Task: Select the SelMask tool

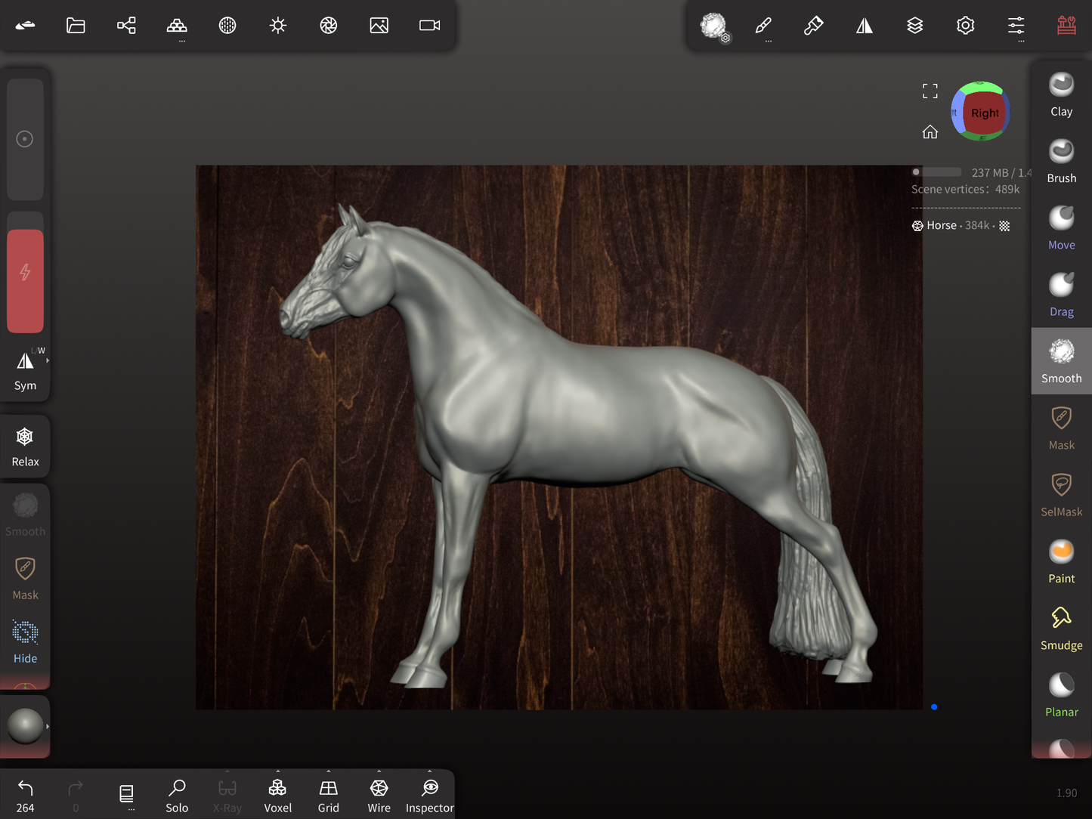Action: (x=1061, y=494)
